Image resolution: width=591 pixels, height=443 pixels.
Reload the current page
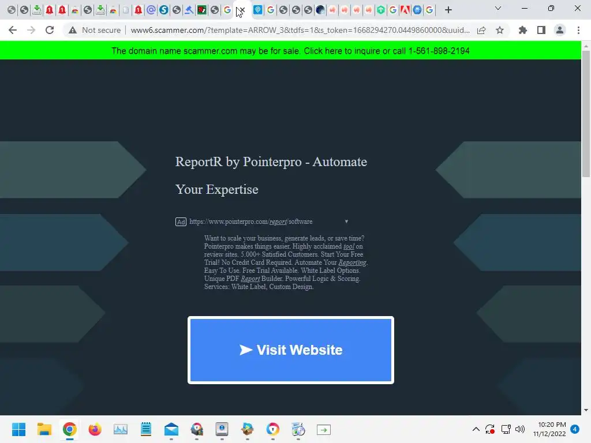tap(50, 30)
